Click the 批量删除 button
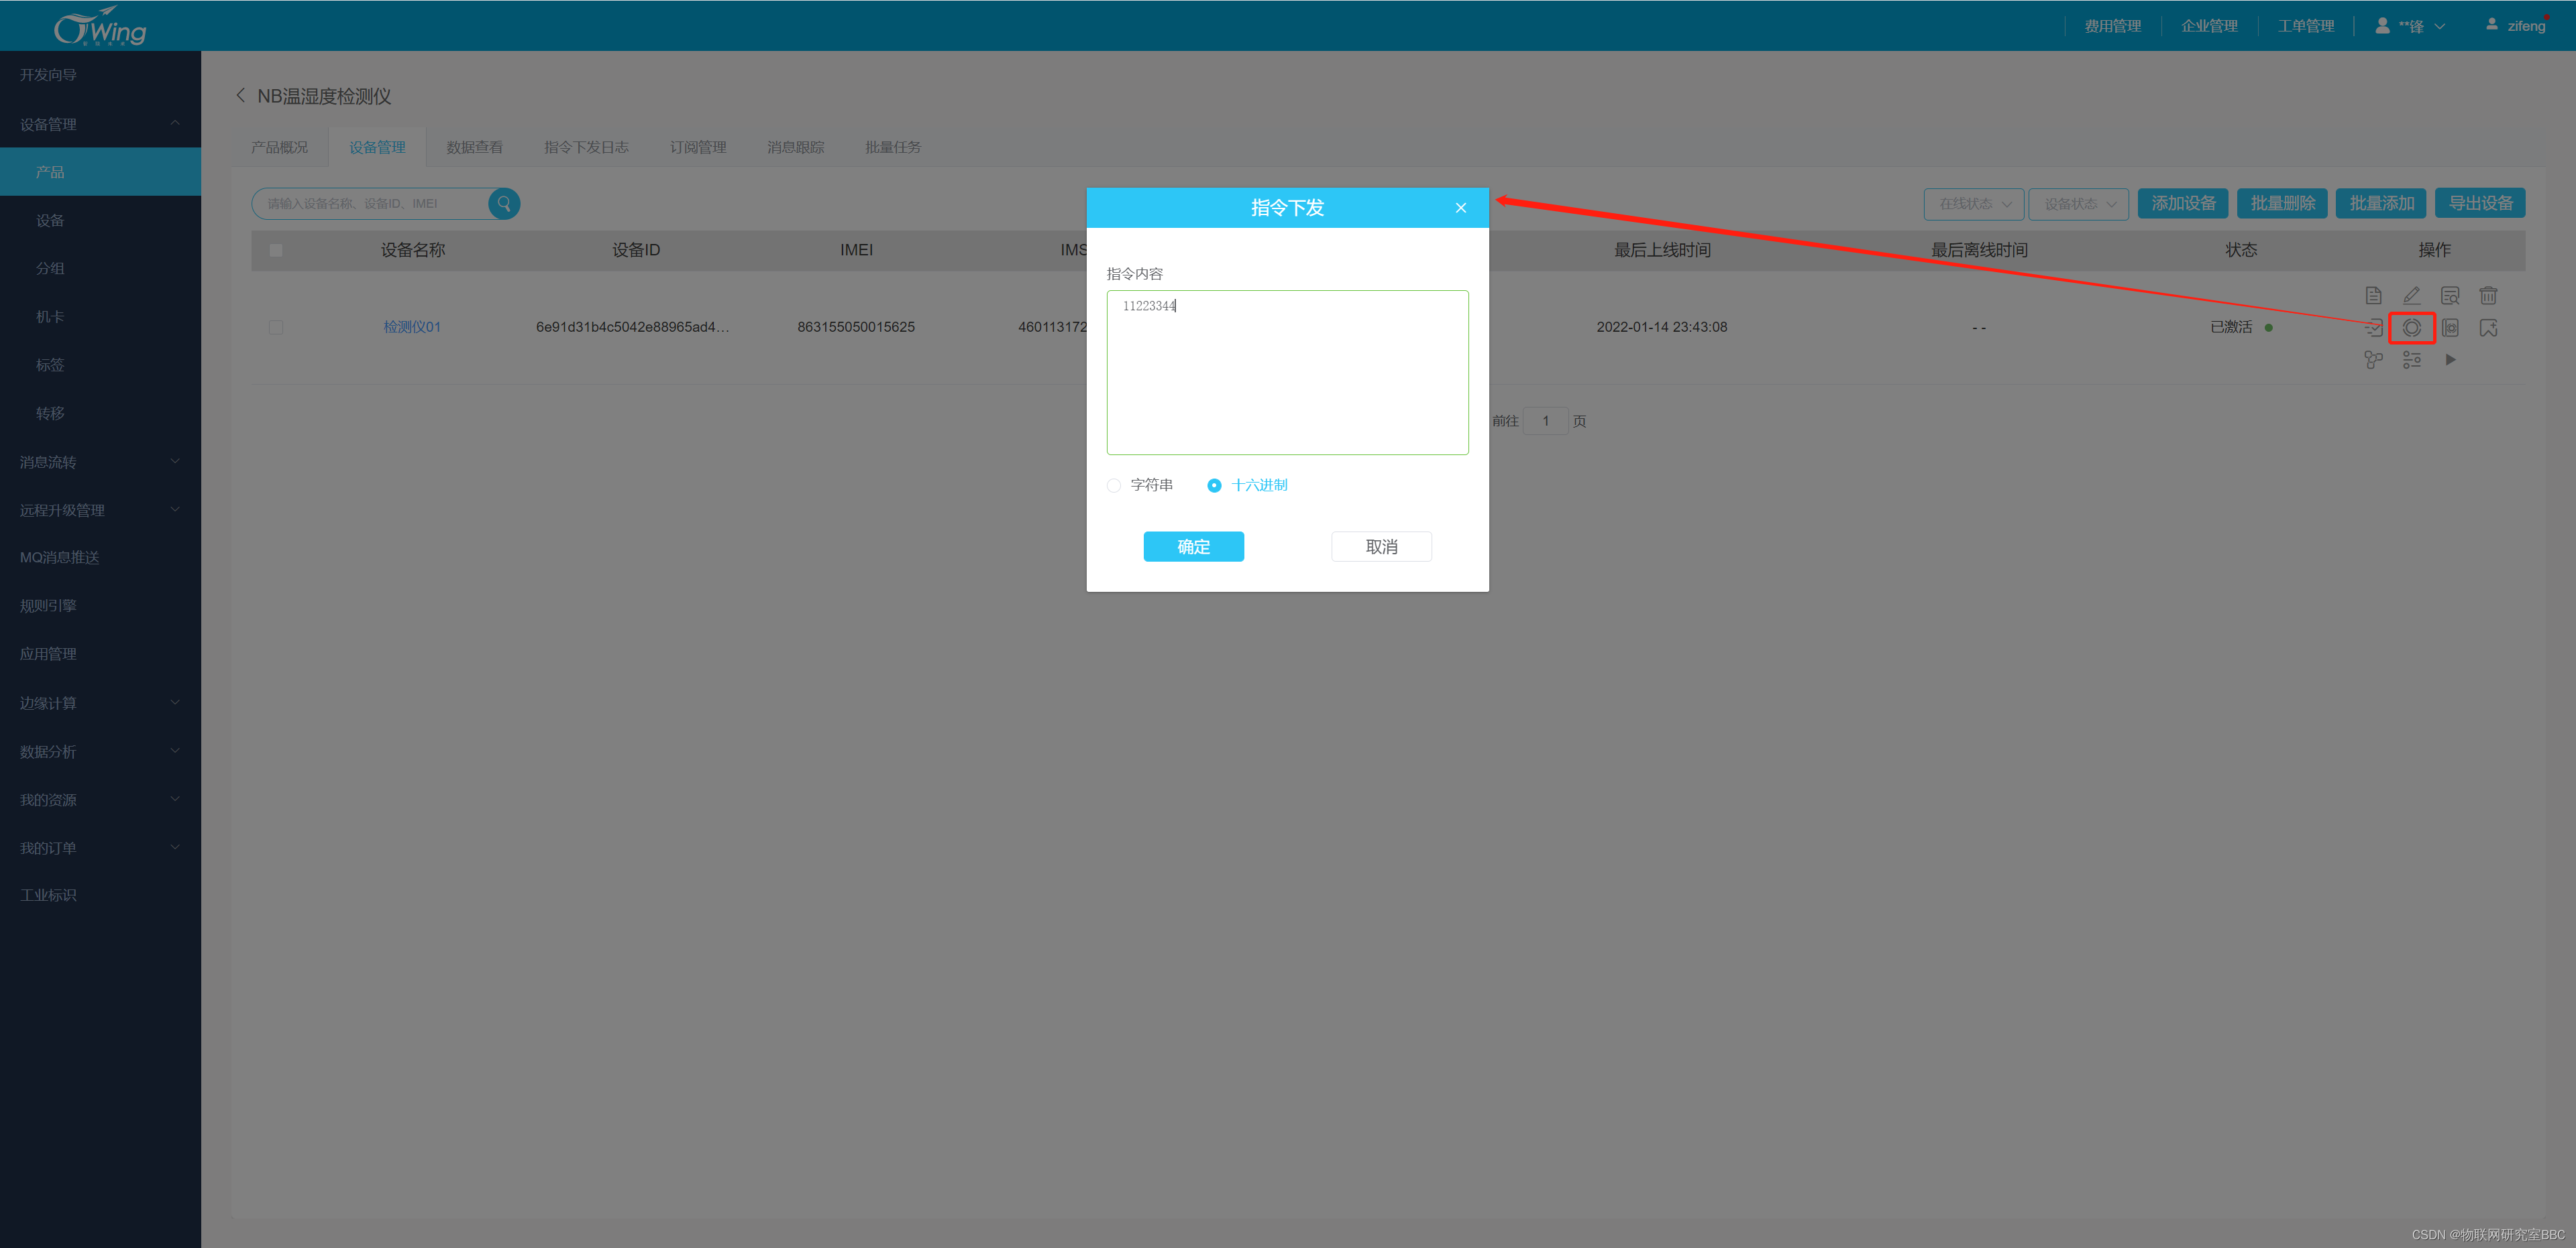 [2282, 204]
